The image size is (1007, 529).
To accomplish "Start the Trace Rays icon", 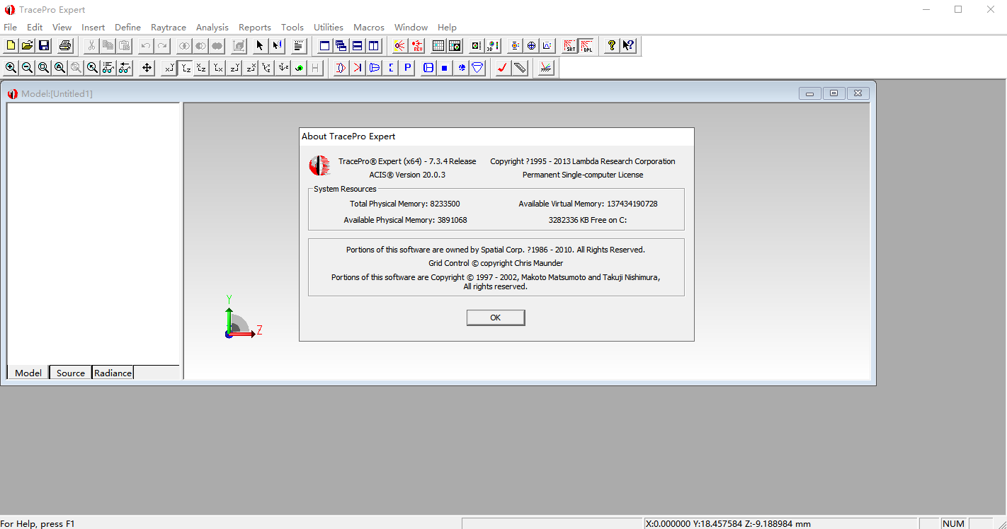I will point(399,46).
